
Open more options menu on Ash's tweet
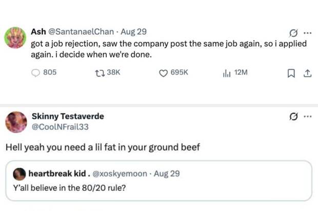pyautogui.click(x=307, y=33)
